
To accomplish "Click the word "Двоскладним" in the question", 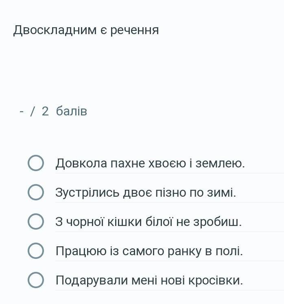I will click(x=55, y=30).
